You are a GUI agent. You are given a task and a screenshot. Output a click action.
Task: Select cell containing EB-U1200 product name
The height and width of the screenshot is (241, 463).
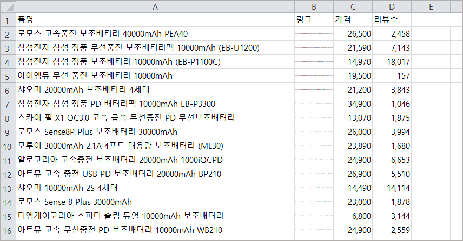tap(155, 47)
